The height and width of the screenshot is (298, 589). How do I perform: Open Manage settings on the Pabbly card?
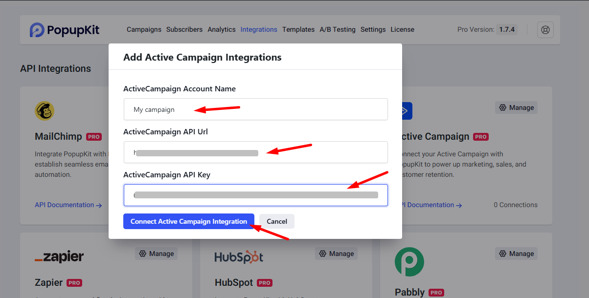coord(516,253)
